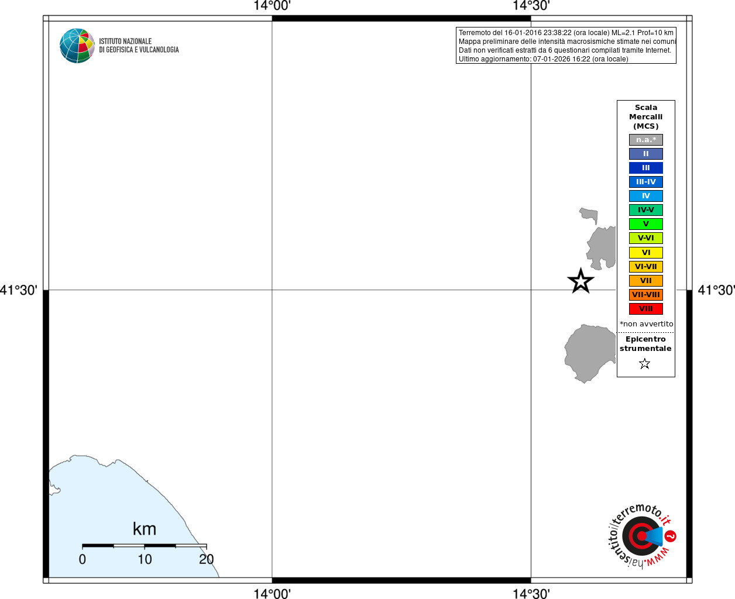
Task: Click the large gray municipality south of epicenter
Action: point(589,353)
